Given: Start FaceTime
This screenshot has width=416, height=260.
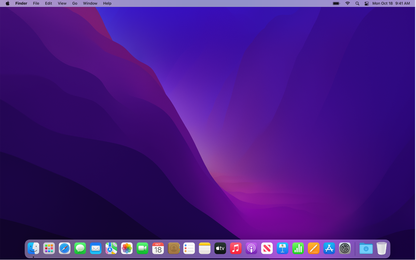Looking at the screenshot, I should click(142, 248).
